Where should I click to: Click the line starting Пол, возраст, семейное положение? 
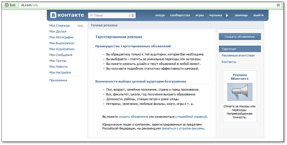[153, 90]
